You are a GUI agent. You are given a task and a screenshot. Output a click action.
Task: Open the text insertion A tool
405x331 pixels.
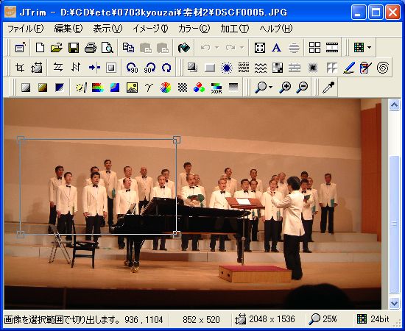coord(276,48)
